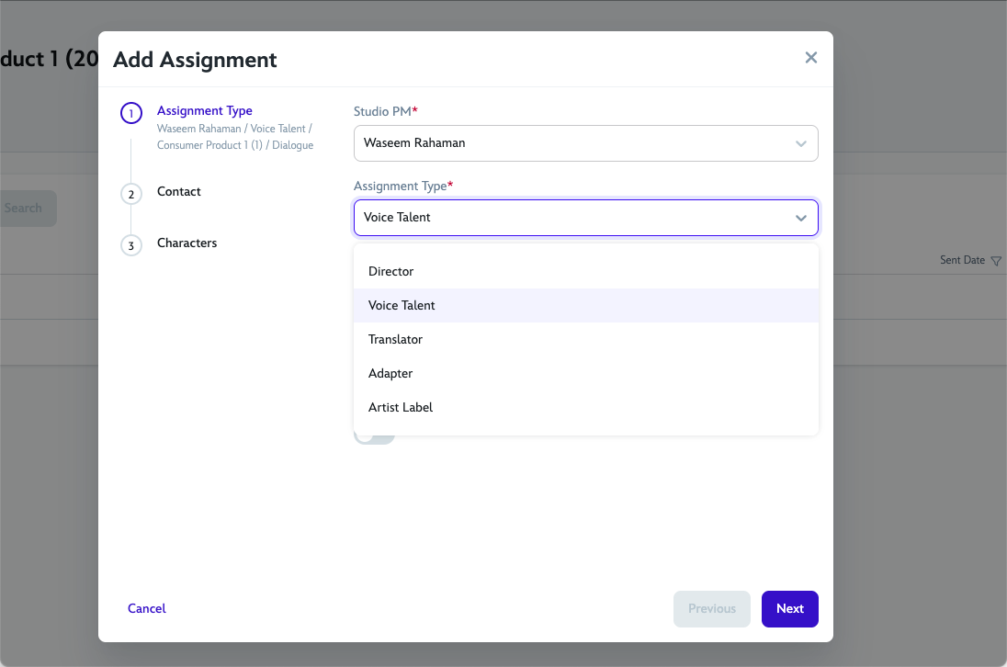This screenshot has height=667, width=1007.
Task: Click the Previous button
Action: coord(711,608)
